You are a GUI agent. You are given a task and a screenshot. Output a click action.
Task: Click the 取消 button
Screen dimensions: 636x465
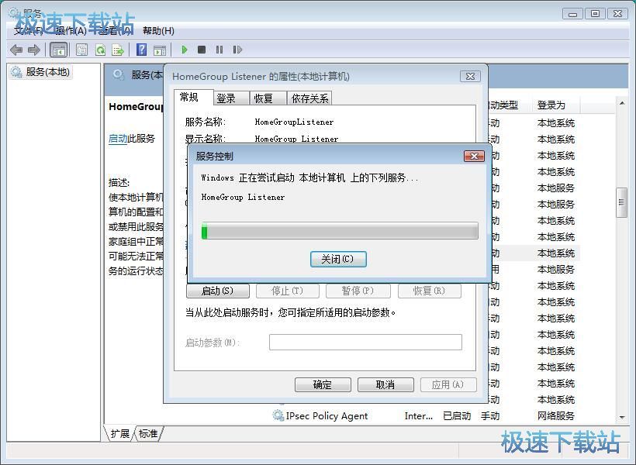point(385,384)
